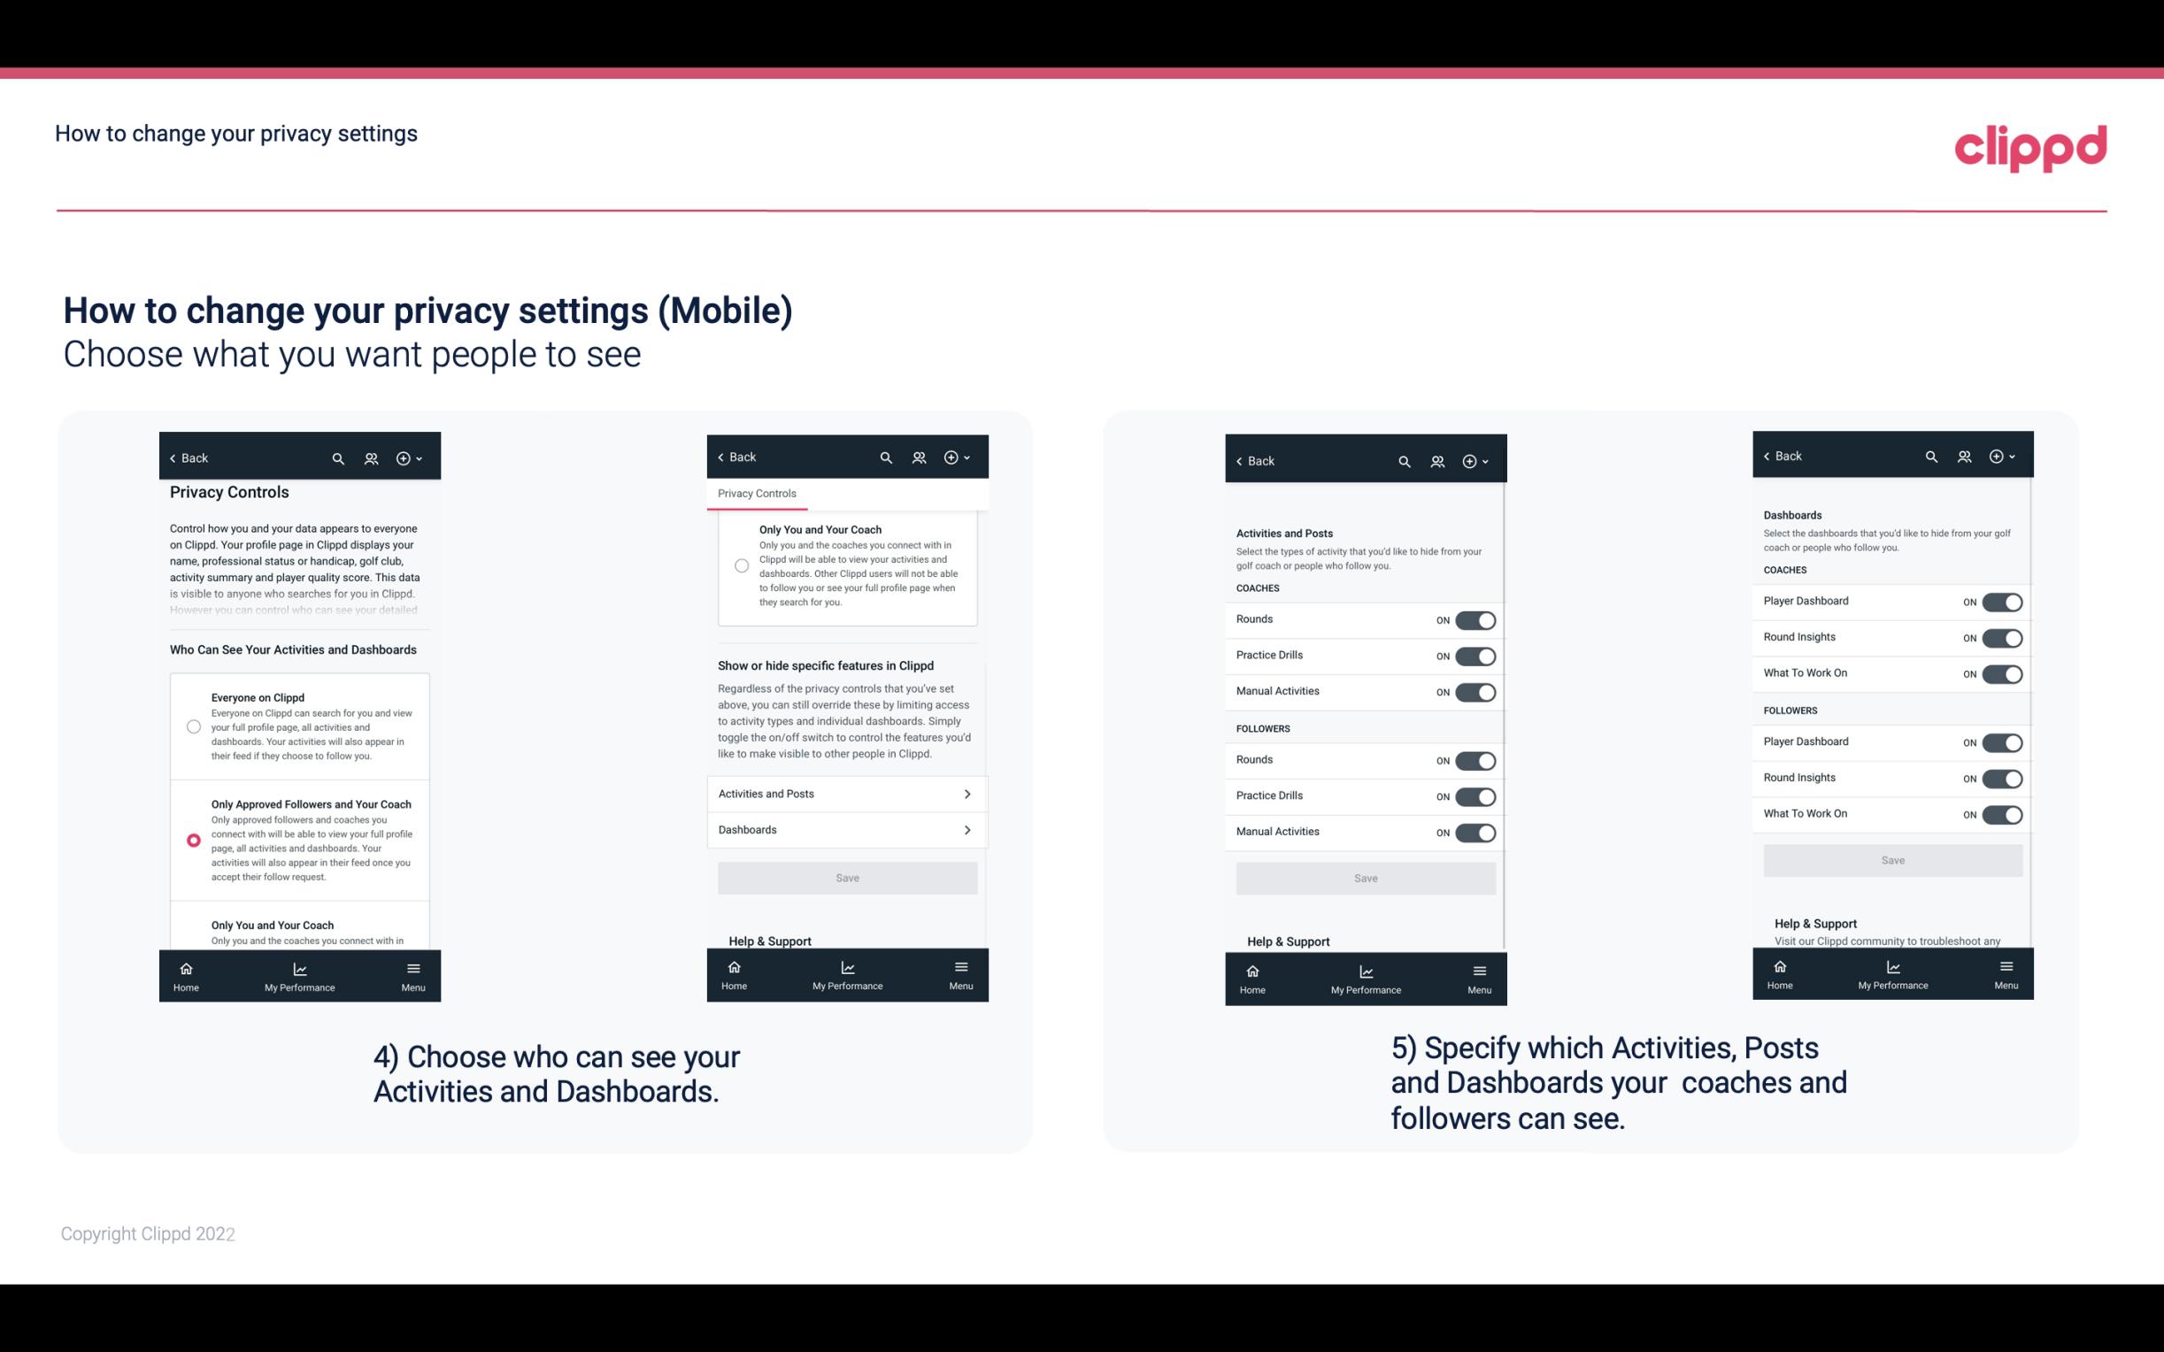Click Save button on Activities screen

point(1363,877)
